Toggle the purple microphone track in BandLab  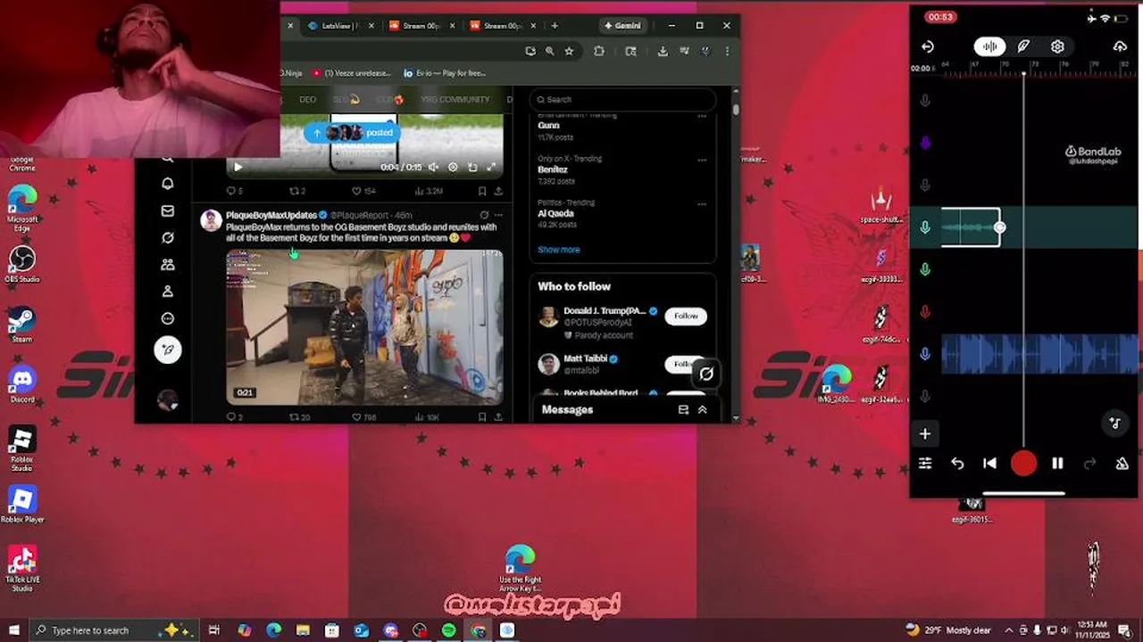(925, 143)
